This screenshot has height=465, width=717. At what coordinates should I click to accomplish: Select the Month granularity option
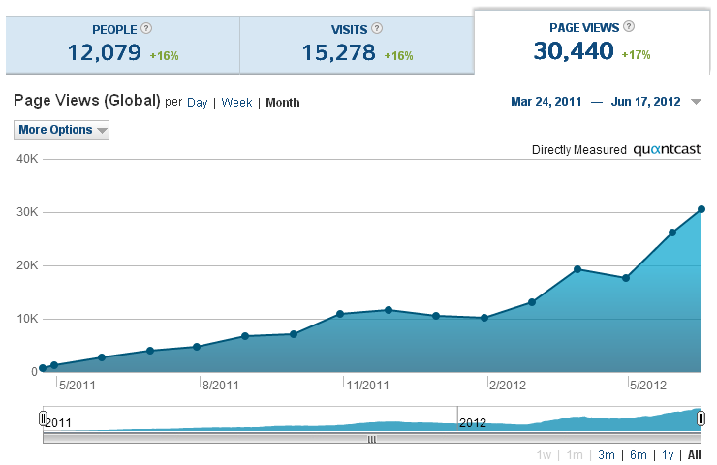pos(283,103)
